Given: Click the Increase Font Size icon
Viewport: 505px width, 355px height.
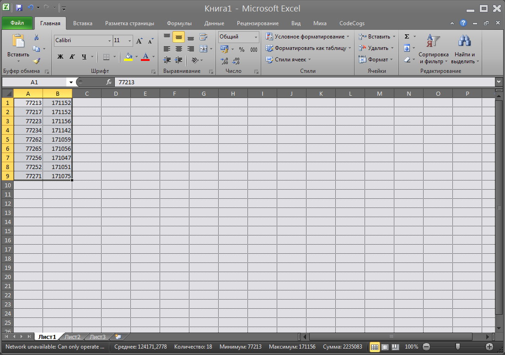Looking at the screenshot, I should [140, 41].
